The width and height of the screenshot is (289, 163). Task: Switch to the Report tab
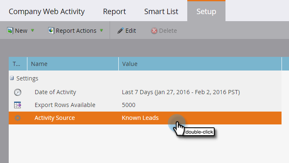(x=114, y=12)
